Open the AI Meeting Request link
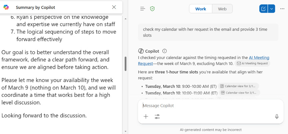Screen dimensions: 288x134 (259, 58)
